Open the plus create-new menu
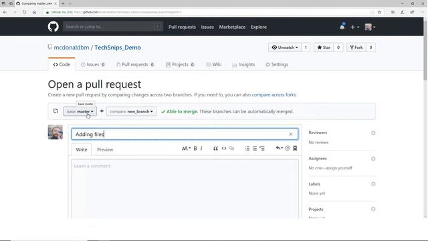The image size is (428, 241). coord(355,27)
